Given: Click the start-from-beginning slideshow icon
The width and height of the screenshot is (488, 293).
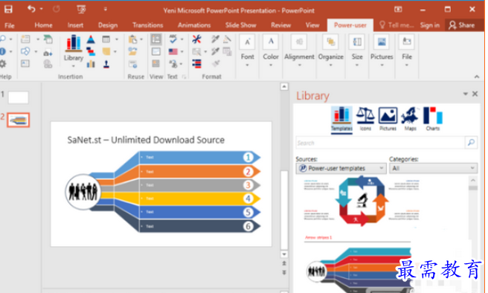Looking at the screenshot, I should [81, 10].
